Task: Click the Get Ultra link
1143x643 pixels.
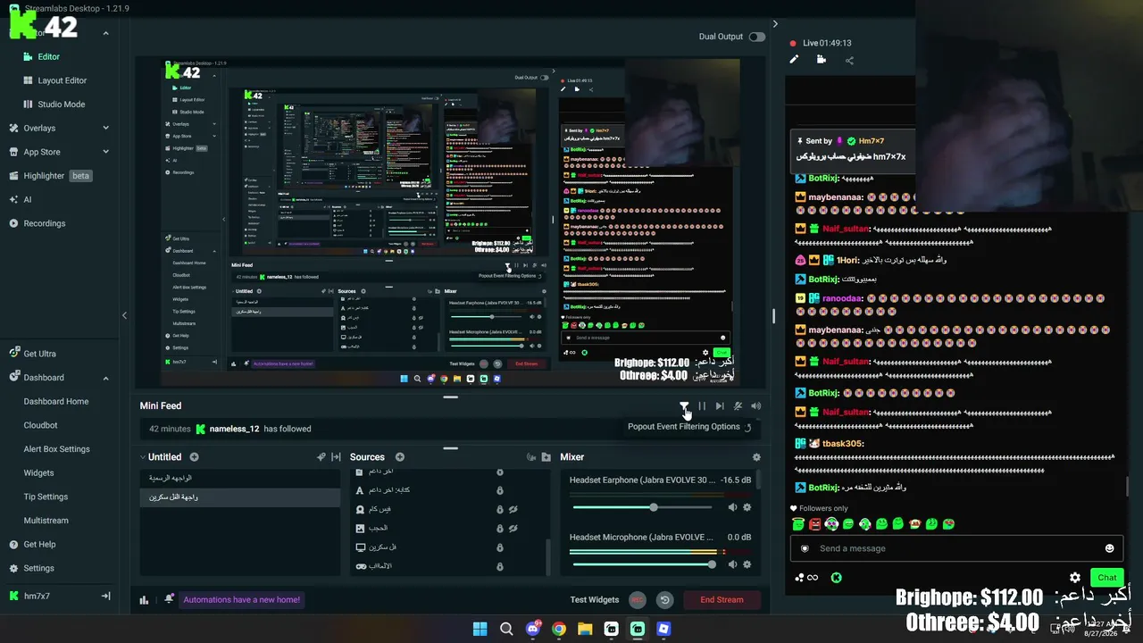Action: coord(39,354)
